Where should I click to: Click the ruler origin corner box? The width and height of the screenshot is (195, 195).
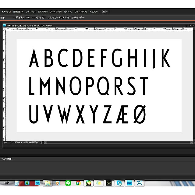4,29
